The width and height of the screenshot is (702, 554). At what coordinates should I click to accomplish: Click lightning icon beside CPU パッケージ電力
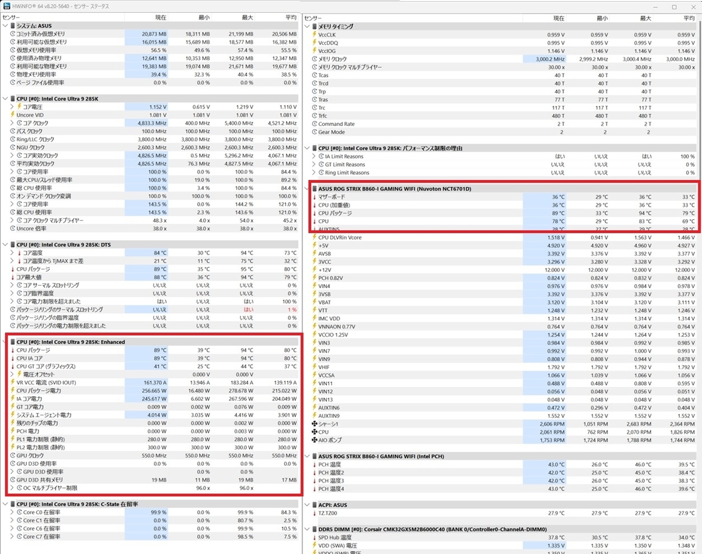click(13, 390)
